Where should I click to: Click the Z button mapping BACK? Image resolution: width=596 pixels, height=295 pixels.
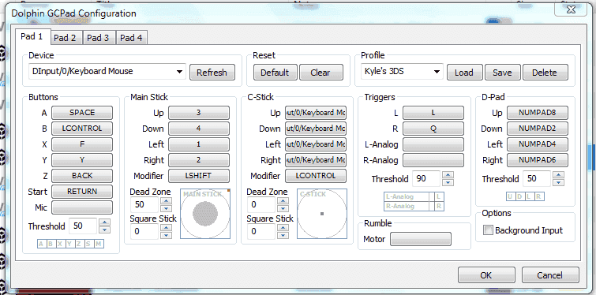pyautogui.click(x=82, y=176)
